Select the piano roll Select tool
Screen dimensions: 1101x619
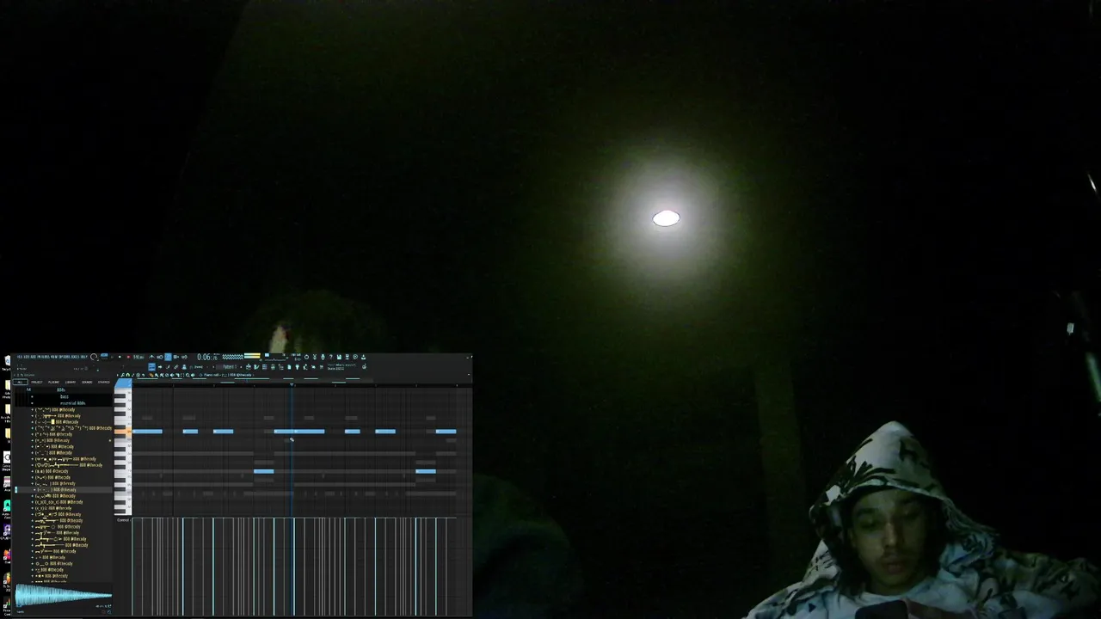click(182, 375)
